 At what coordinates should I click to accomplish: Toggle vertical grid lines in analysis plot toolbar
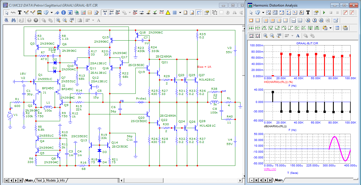pyautogui.click(x=265, y=20)
